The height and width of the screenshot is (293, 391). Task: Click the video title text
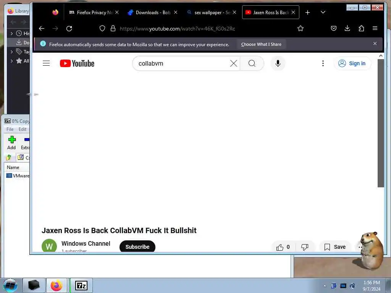click(x=119, y=230)
